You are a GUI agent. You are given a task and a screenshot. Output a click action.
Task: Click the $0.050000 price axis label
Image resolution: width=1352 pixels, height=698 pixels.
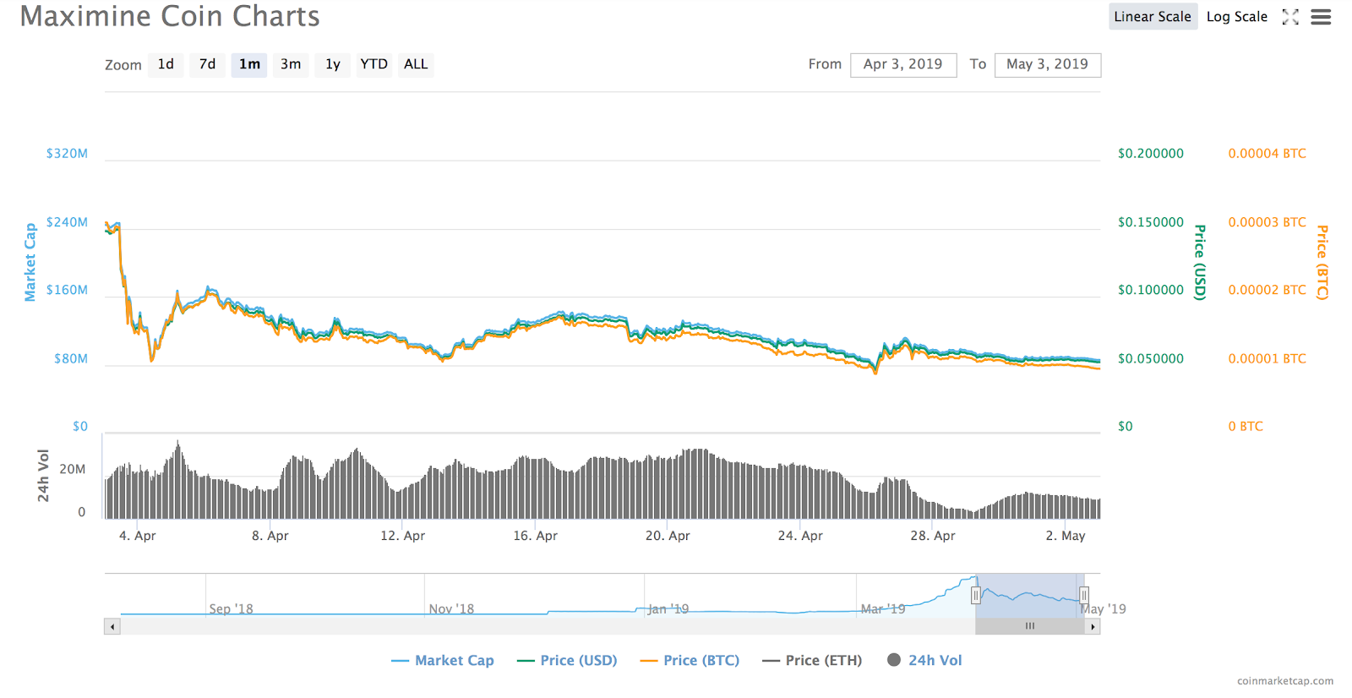click(x=1151, y=359)
